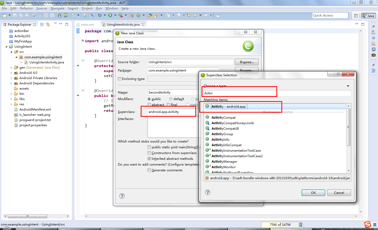The width and height of the screenshot is (378, 230).
Task: Open the Javadoc @ view icon
Action: click(374, 38)
